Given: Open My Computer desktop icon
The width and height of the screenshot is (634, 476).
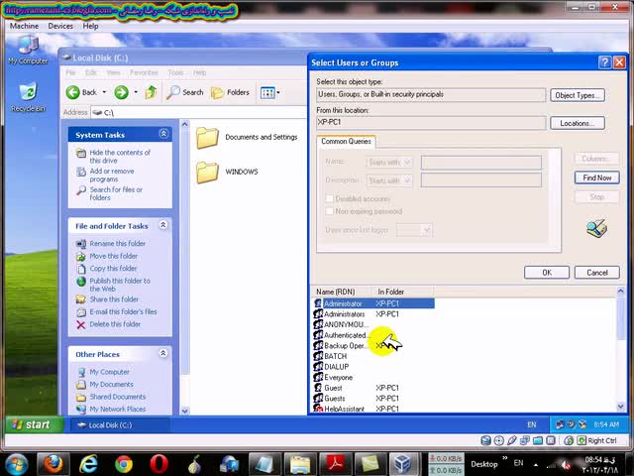Looking at the screenshot, I should [x=28, y=50].
